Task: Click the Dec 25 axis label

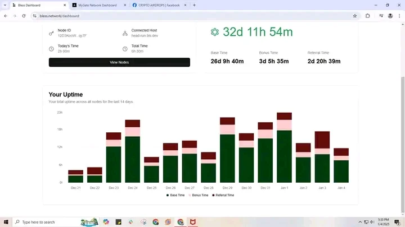Action: tap(152, 188)
